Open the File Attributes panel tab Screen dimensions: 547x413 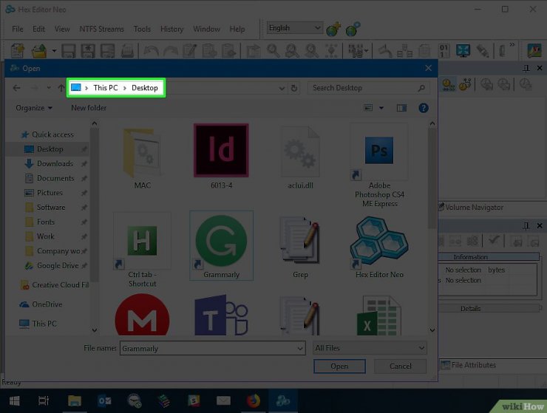click(x=468, y=365)
